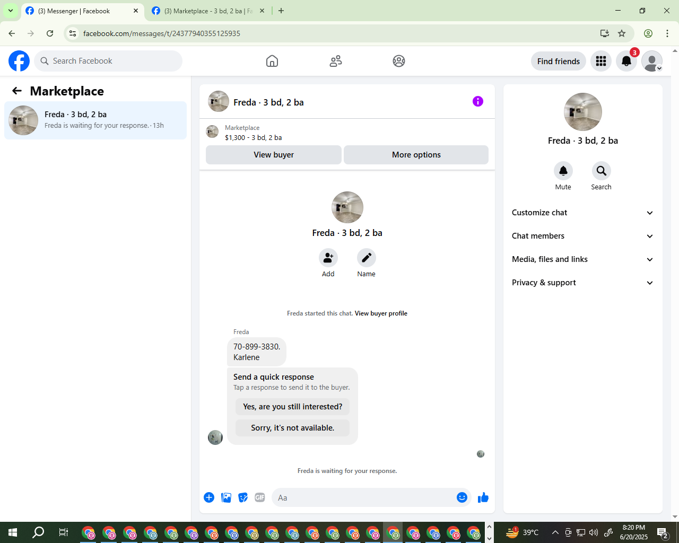
Task: Close the Marketplace browser tab
Action: point(262,11)
